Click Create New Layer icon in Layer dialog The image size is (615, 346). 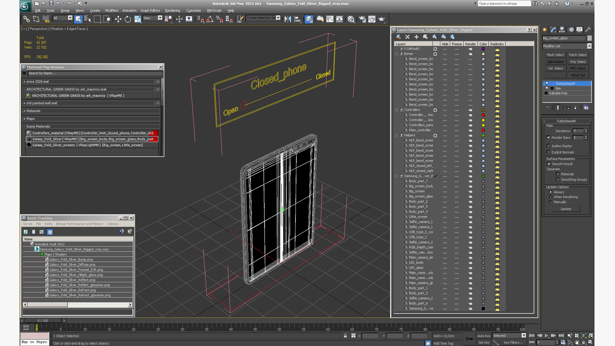(398, 37)
